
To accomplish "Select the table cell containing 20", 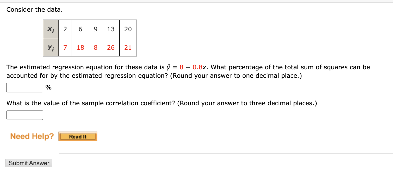I will (x=128, y=29).
